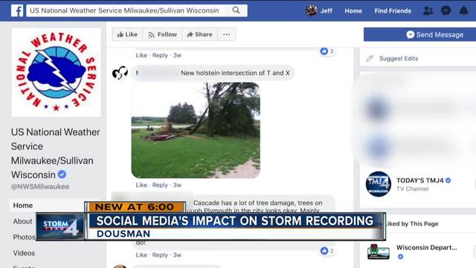
Task: View the 2 reactions on Cascade comment
Action: click(327, 251)
